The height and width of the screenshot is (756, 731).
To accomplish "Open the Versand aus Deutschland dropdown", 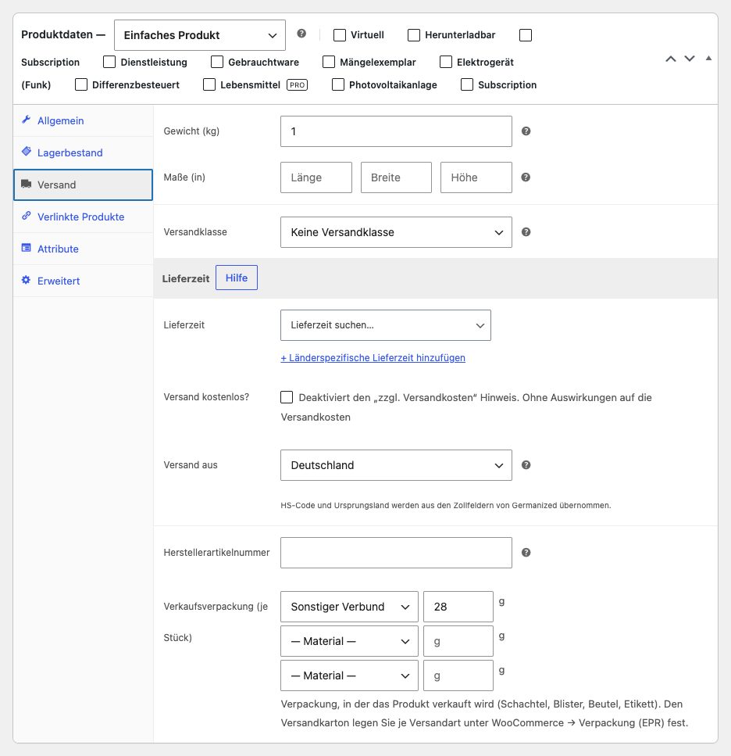I will click(x=396, y=465).
